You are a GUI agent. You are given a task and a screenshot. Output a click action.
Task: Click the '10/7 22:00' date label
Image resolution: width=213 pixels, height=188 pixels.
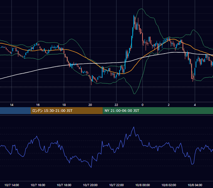(117, 185)
